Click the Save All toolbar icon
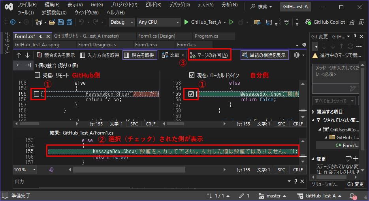 coord(70,22)
